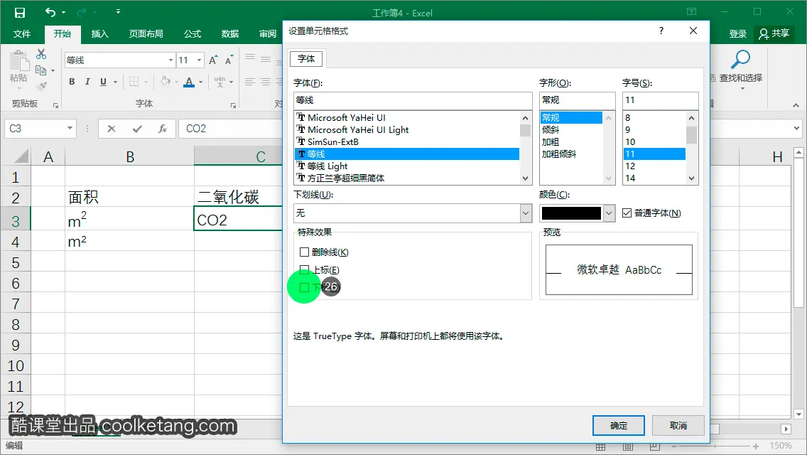Open the Copy options dropdown arrow

coord(53,70)
